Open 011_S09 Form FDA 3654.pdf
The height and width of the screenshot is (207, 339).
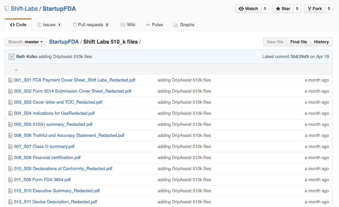point(43,180)
